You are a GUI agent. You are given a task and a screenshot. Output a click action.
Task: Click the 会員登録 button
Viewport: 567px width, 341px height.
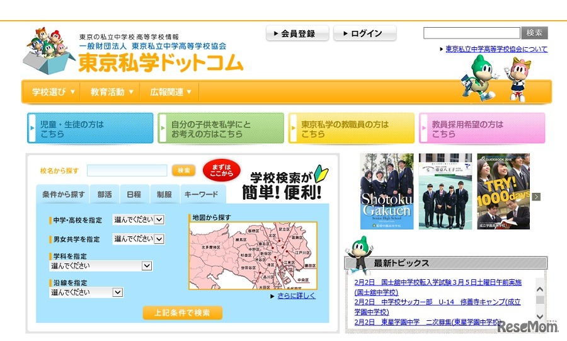point(297,33)
